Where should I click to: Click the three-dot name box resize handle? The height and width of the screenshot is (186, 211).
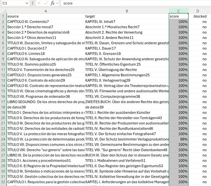33,3
